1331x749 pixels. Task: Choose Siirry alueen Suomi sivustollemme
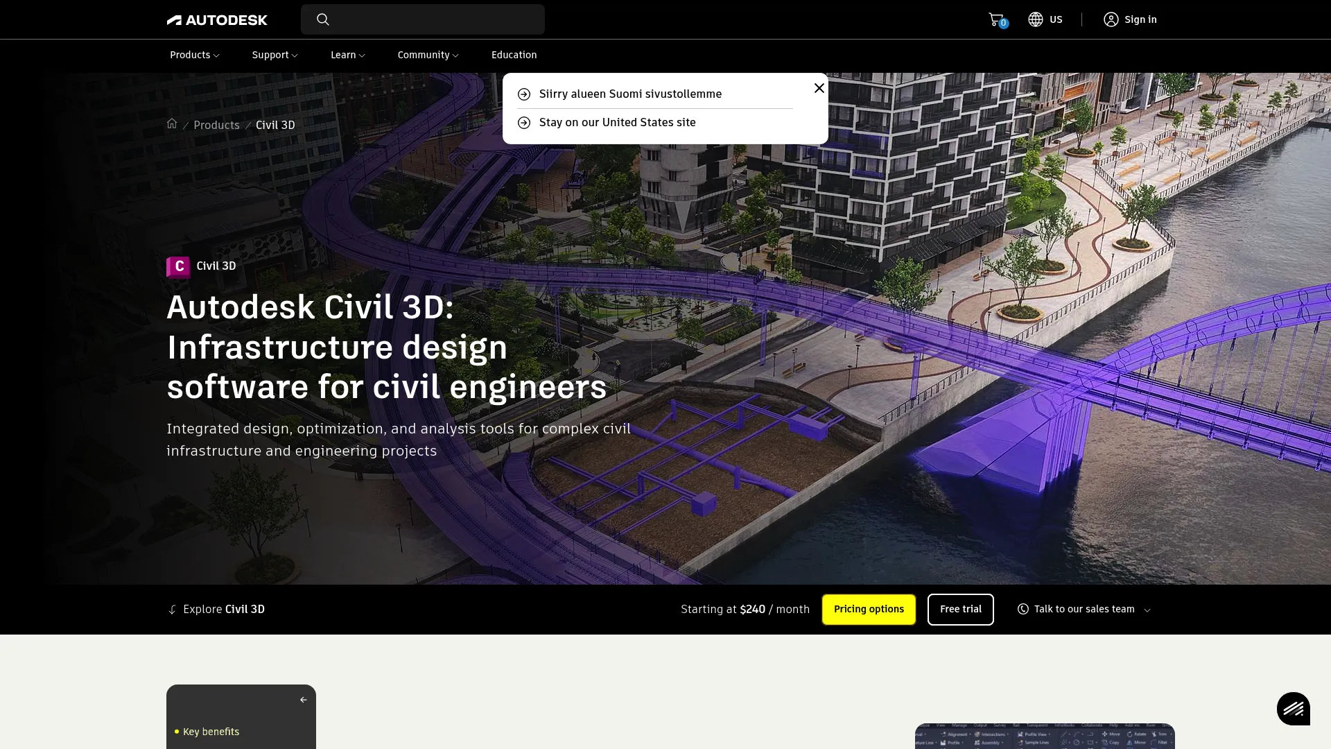coord(630,94)
